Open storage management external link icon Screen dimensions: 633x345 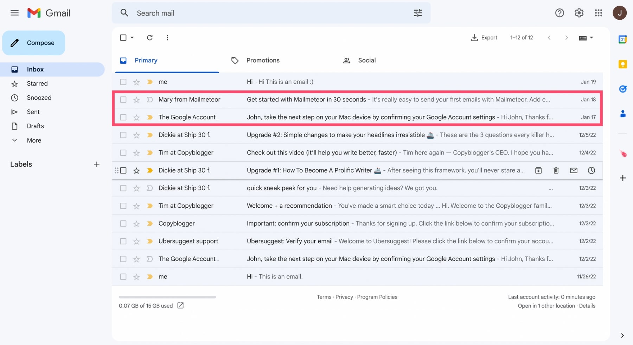click(x=180, y=306)
